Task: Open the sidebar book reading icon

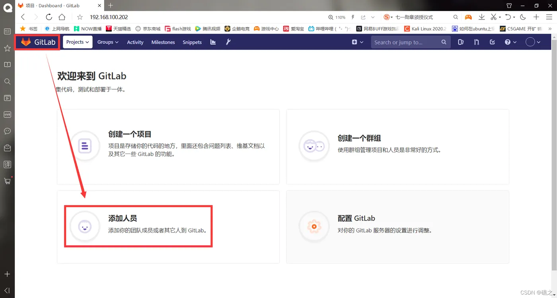Action: 7,65
